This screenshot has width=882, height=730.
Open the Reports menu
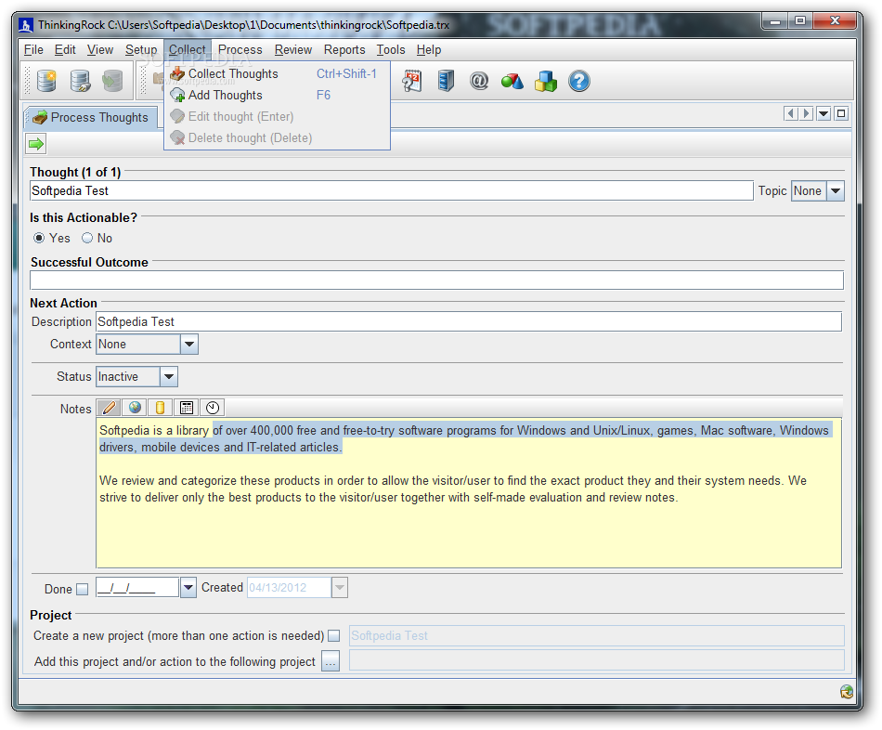tap(344, 49)
